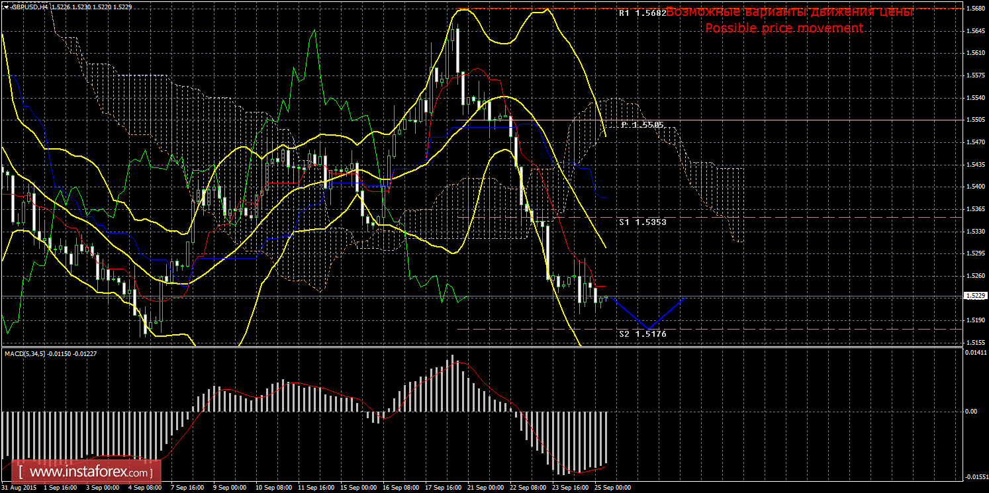
Task: Click the current price tag 1.5229
Action: [976, 296]
